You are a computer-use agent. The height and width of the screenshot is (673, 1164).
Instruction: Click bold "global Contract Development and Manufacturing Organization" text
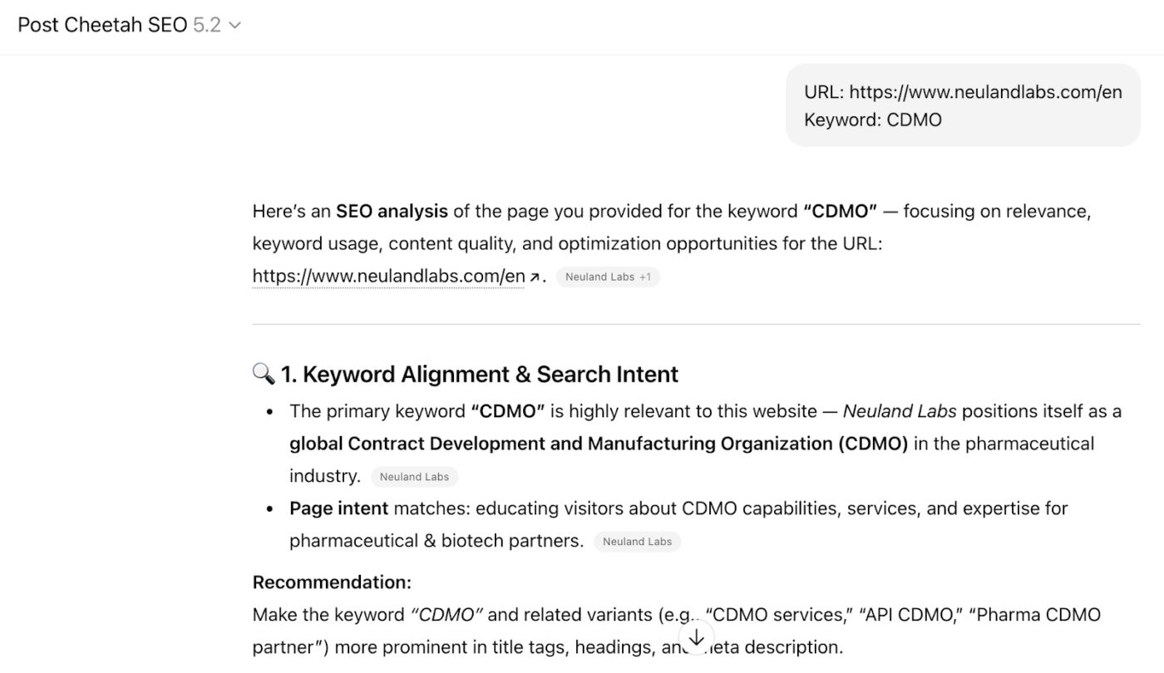[x=561, y=444]
